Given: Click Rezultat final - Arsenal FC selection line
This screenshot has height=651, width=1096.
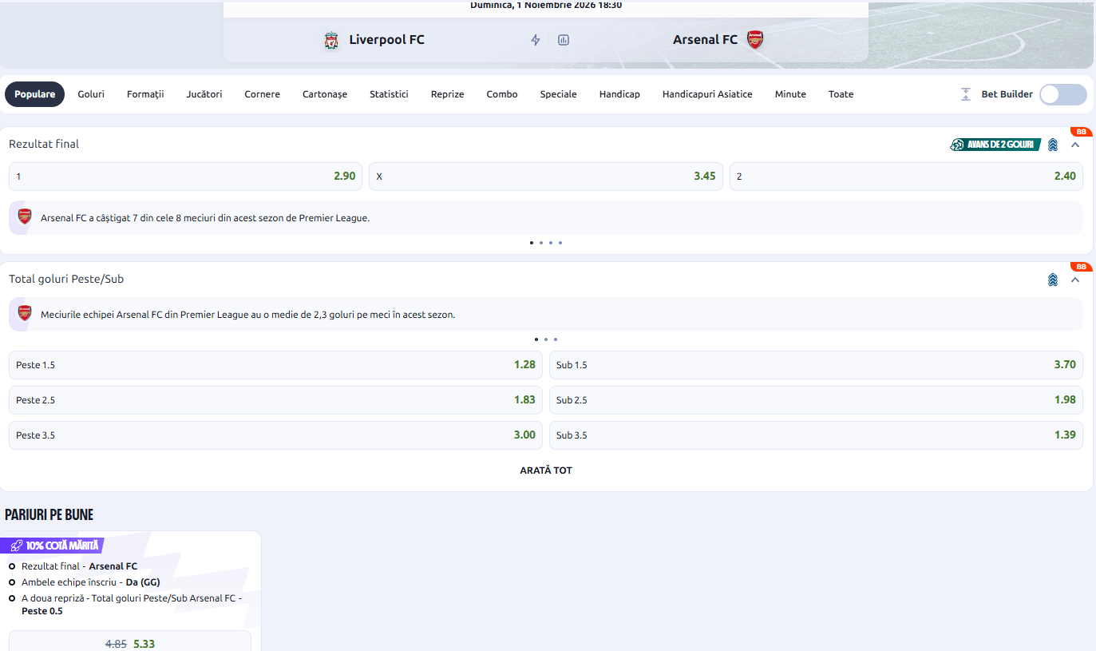Looking at the screenshot, I should [79, 566].
